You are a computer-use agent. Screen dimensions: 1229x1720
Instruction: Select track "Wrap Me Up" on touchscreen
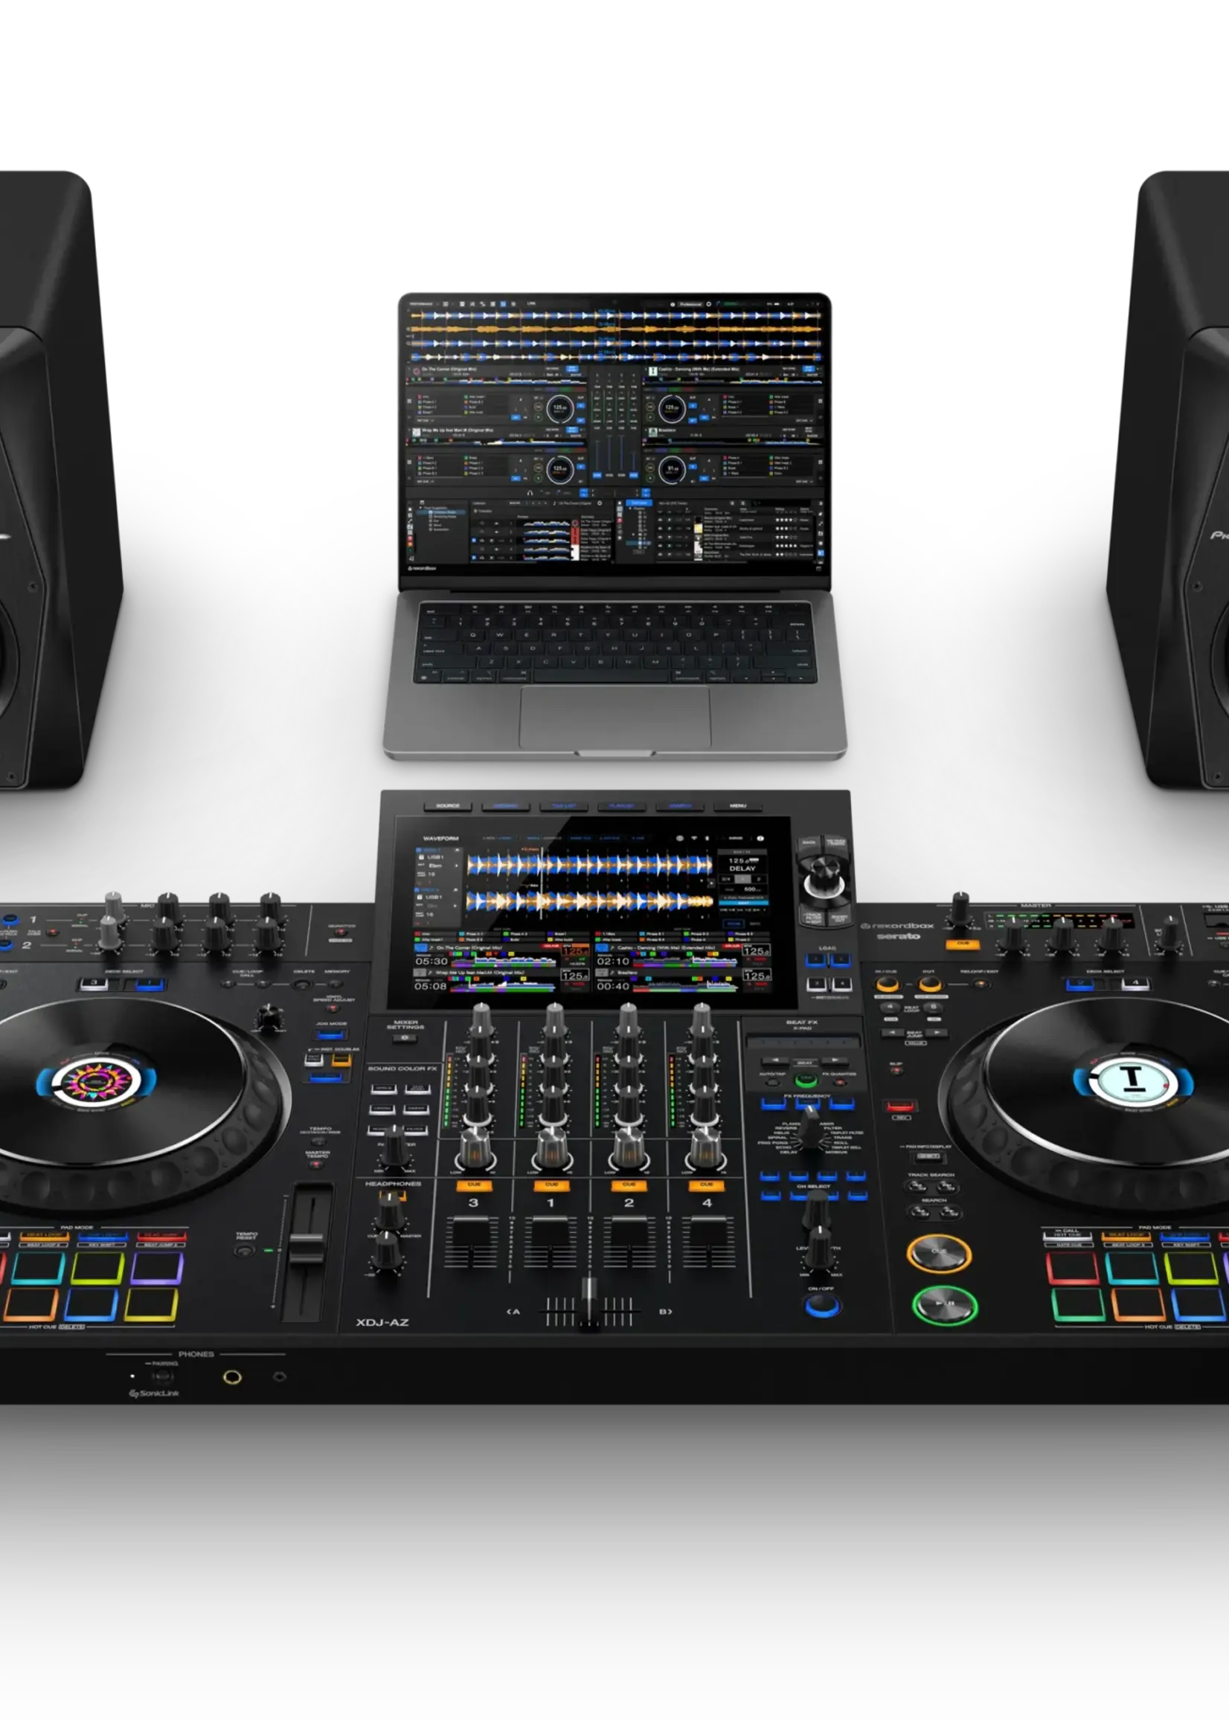(480, 972)
